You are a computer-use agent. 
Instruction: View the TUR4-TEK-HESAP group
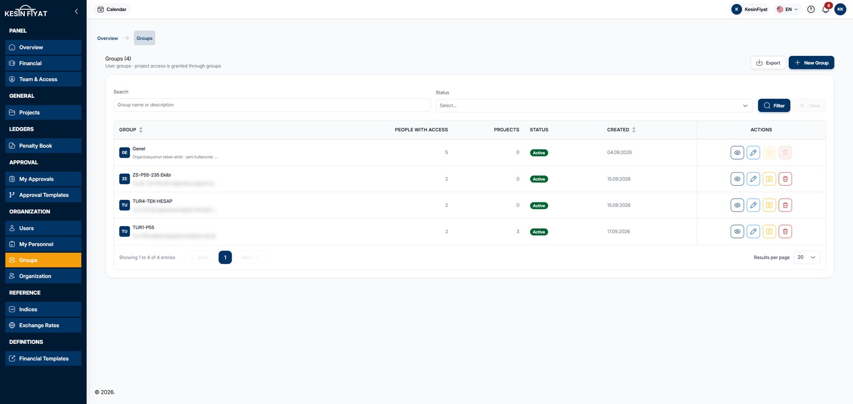click(737, 205)
